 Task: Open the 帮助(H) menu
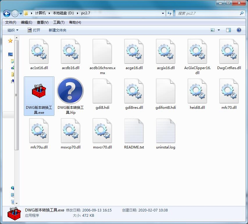(x=75, y=22)
